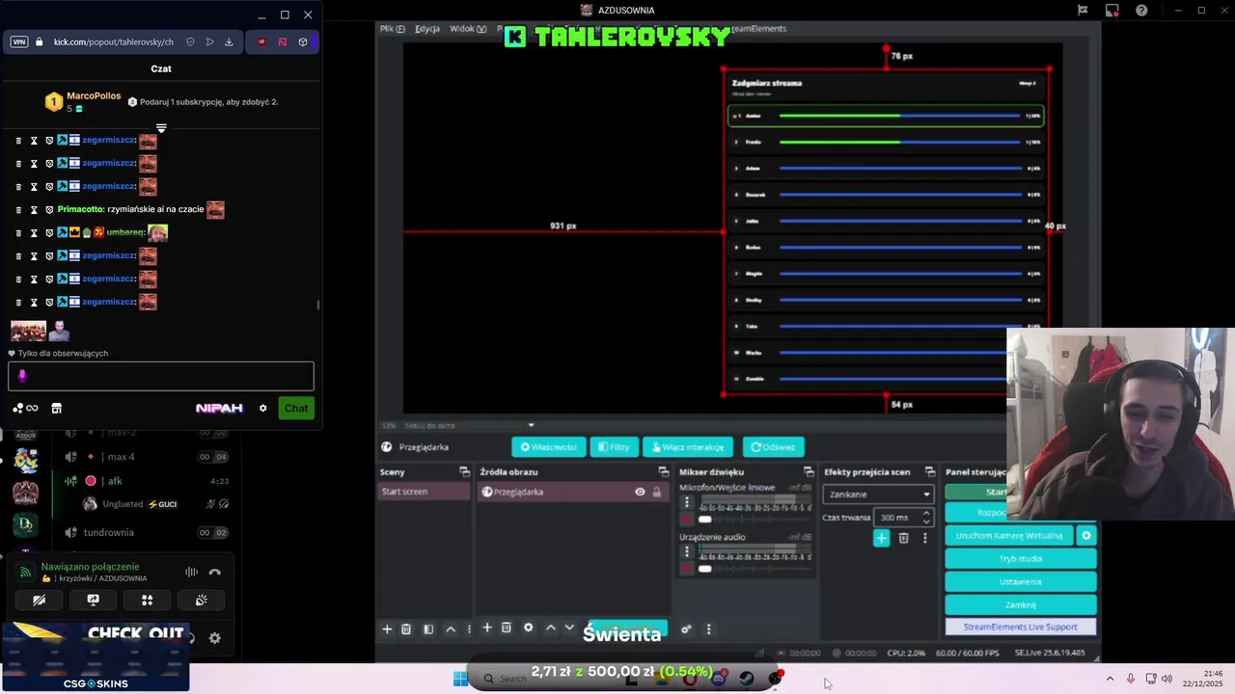Open advanced audio properties gears in mixer
The height and width of the screenshot is (694, 1235).
coord(686,629)
